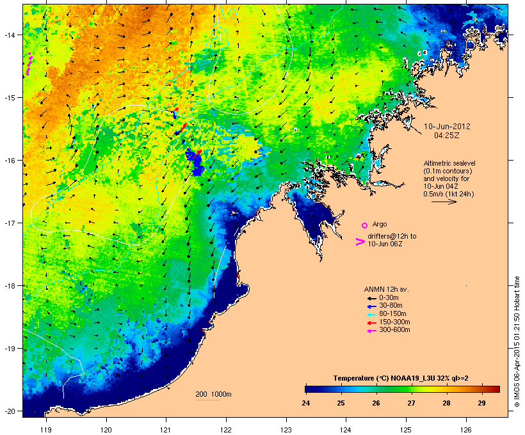The height and width of the screenshot is (435, 525).
Task: Click the magenta drifter arrowhead symbol
Action: point(360,242)
